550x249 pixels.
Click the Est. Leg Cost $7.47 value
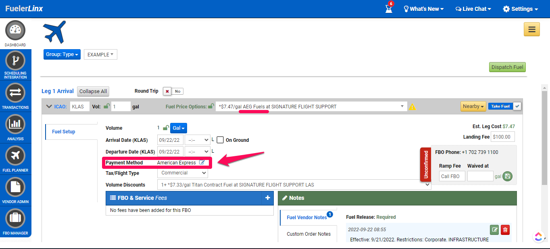508,126
